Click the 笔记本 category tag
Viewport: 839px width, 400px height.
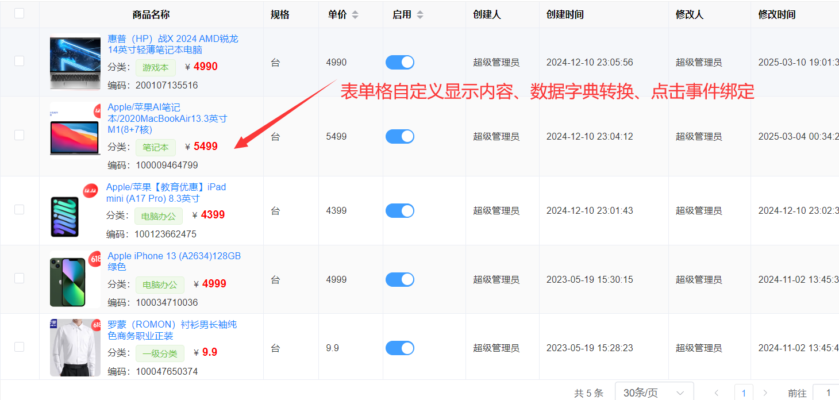(x=156, y=147)
